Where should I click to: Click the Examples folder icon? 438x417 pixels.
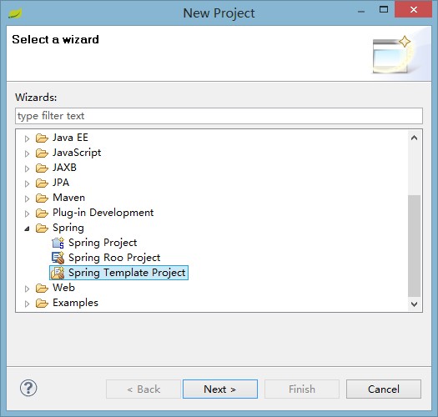point(42,304)
